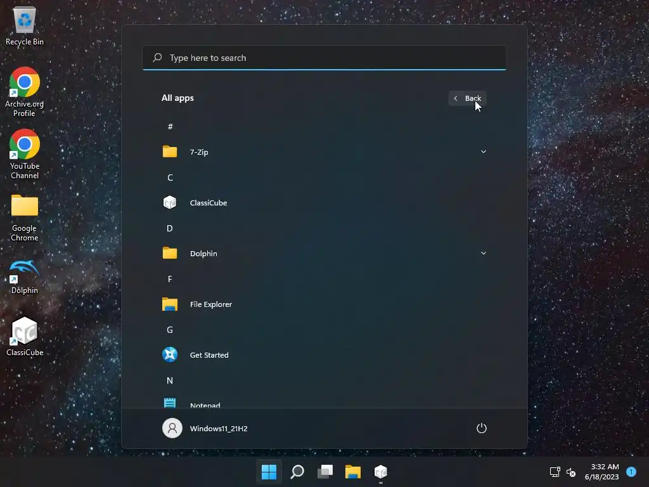Click the C letter group header
This screenshot has height=487, width=649.
pos(170,178)
